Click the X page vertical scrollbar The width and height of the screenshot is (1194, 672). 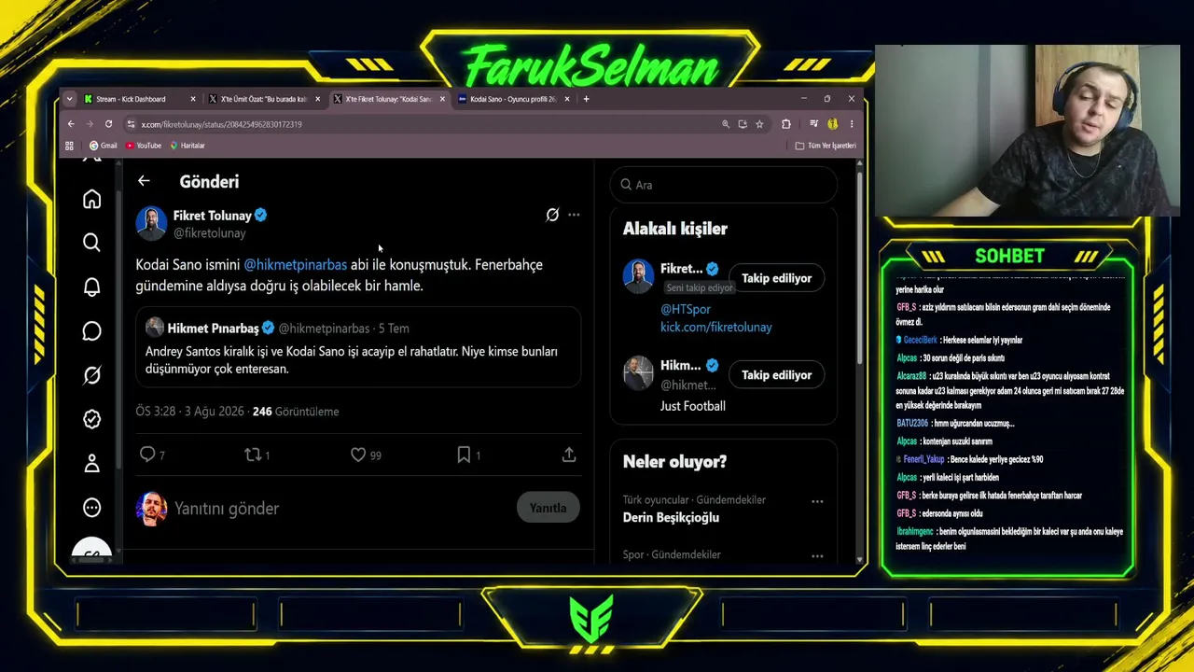click(x=859, y=266)
